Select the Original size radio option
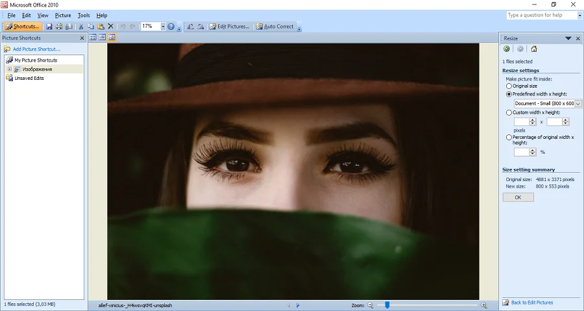This screenshot has height=311, width=584. 509,86
